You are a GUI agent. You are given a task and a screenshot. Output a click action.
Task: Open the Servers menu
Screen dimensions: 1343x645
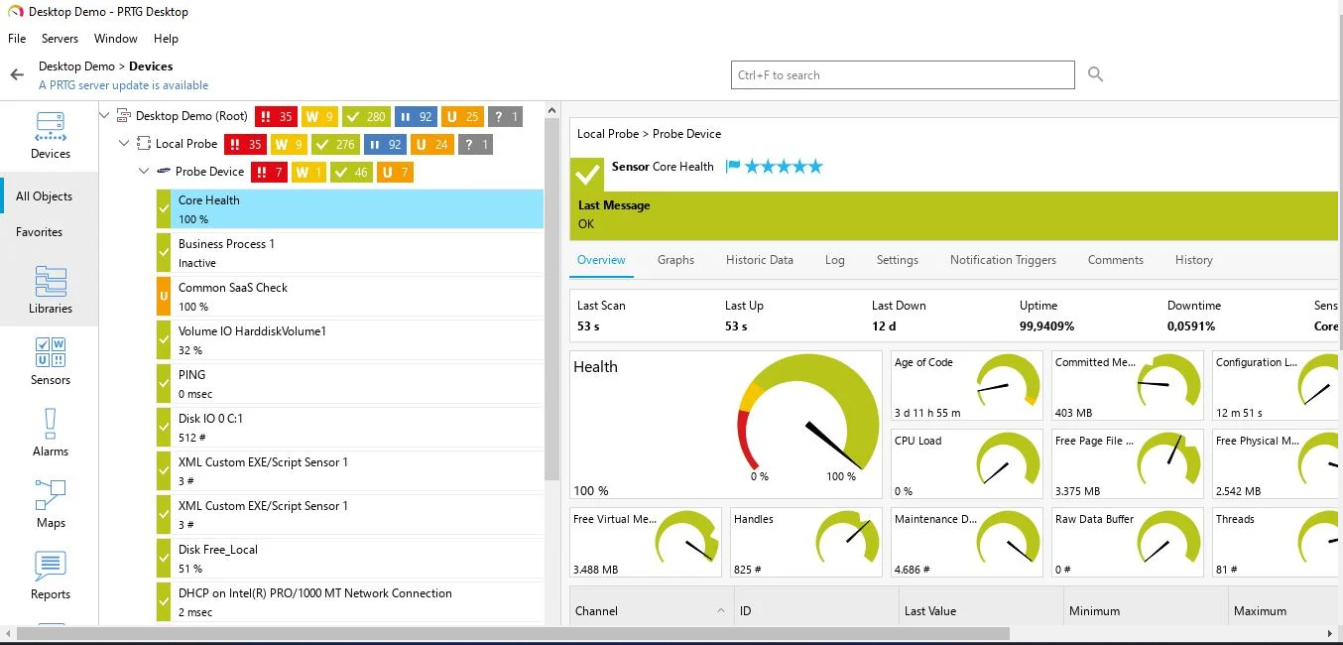60,39
